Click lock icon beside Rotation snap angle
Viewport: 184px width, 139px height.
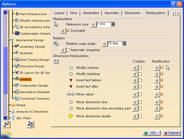[105, 44]
